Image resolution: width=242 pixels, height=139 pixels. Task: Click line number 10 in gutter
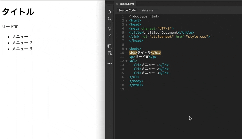122,53
